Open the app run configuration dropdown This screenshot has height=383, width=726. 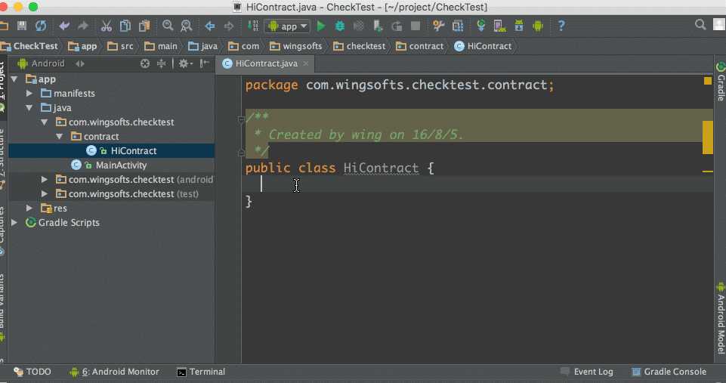[x=287, y=26]
